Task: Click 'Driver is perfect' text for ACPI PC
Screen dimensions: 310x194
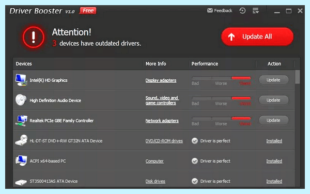Action: 215,161
